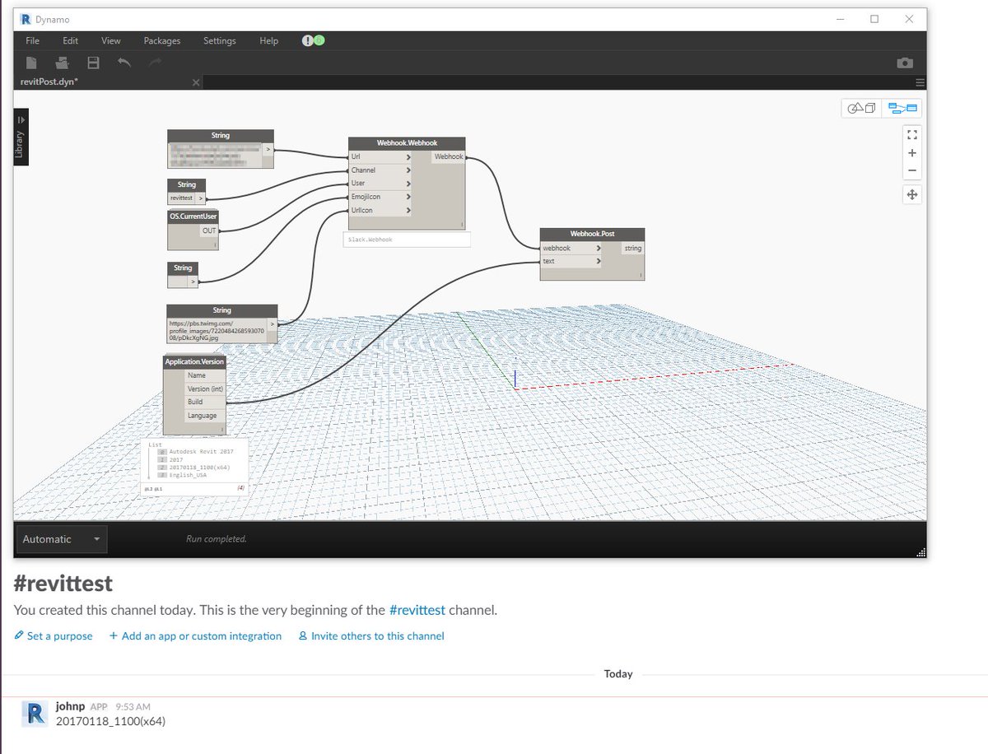Click the OUT port of OS.CurrentUser

pyautogui.click(x=209, y=230)
